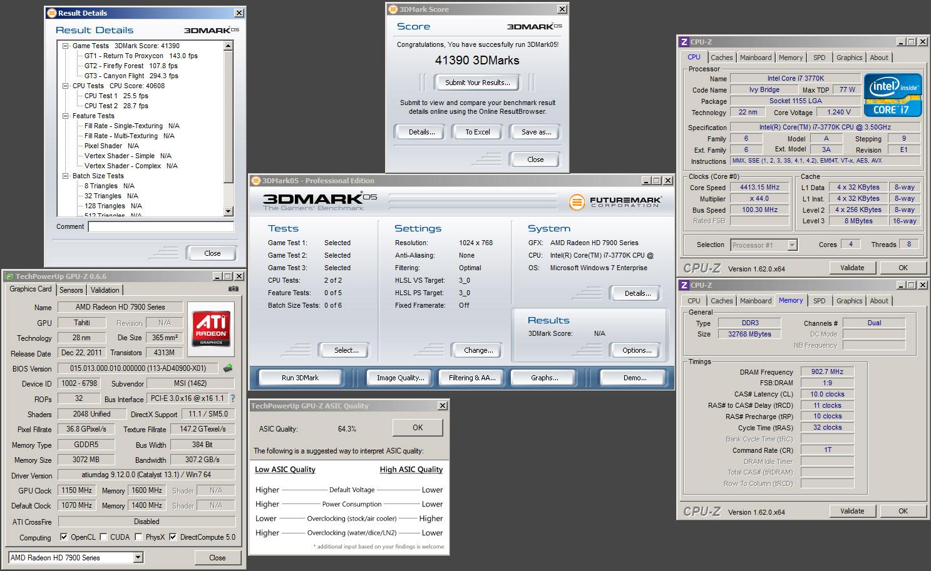Click the 3DMark Score window title icon

(393, 9)
